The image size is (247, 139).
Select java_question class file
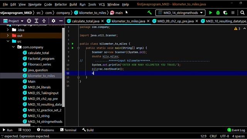pos(38,70)
